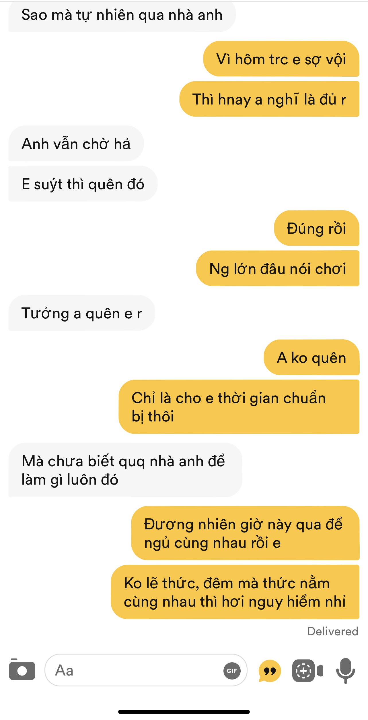The image size is (368, 720).
Task: Tap the "Tưởng a quên e r" message
Action: 82,313
